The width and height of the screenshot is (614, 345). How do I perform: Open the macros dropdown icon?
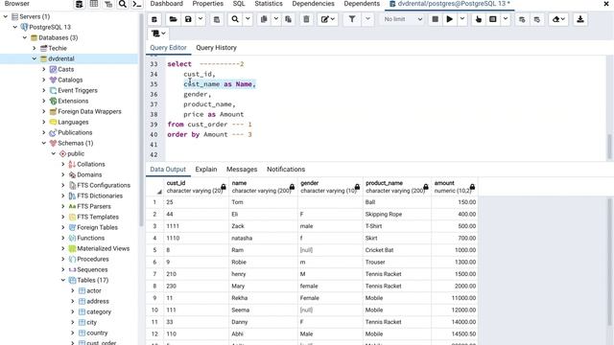point(158,34)
